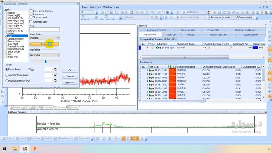Viewport: 272px width, 153px height.
Task: Click the Open file icon in main toolbar
Action: 107,12
